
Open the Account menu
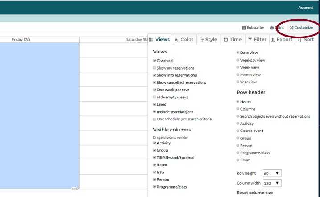click(x=305, y=8)
